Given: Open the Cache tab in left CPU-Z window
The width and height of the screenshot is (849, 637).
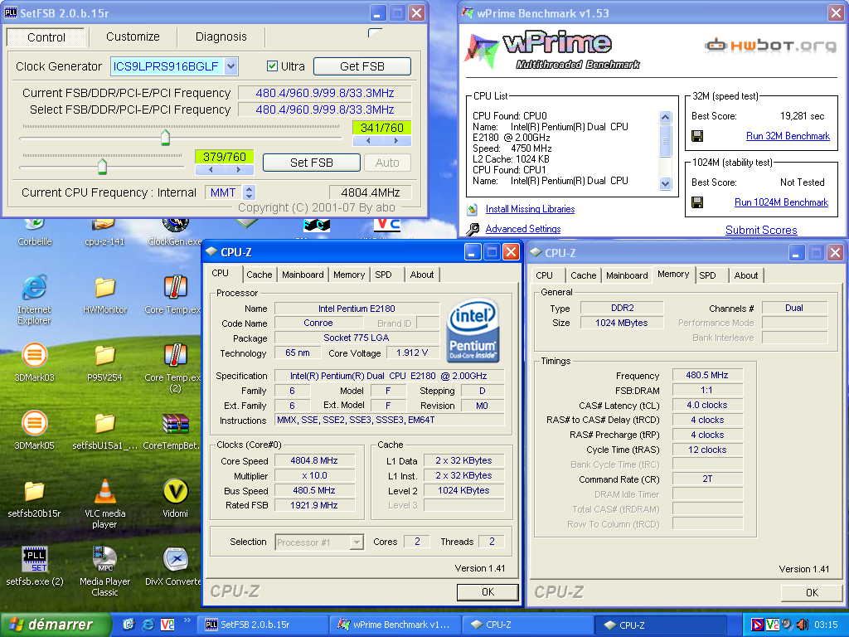Looking at the screenshot, I should pyautogui.click(x=260, y=275).
